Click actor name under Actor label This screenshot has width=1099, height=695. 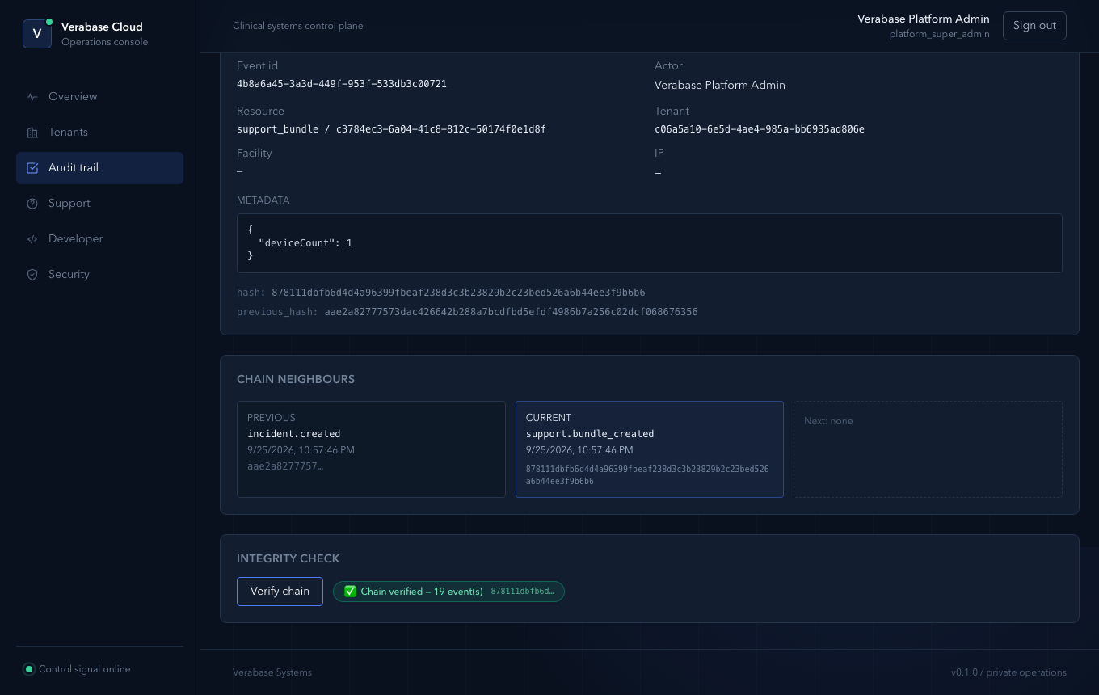click(720, 85)
